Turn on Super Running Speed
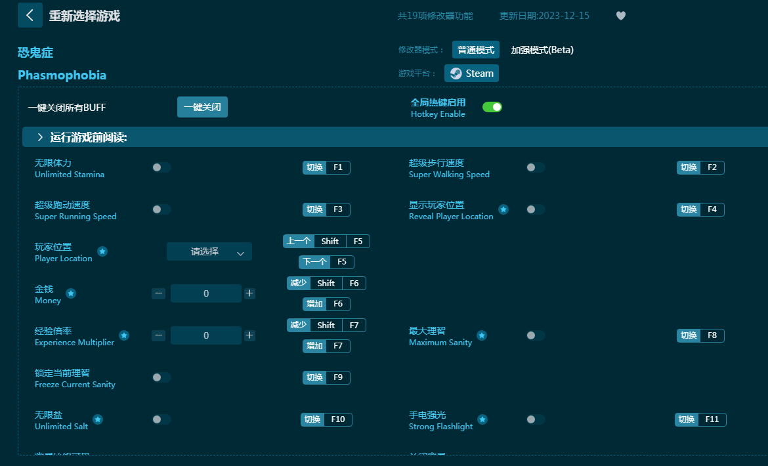This screenshot has width=768, height=466. [161, 209]
